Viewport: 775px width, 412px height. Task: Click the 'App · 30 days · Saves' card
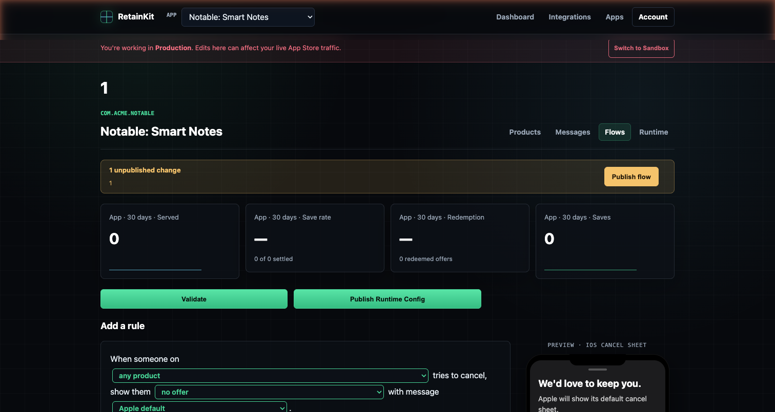click(605, 242)
